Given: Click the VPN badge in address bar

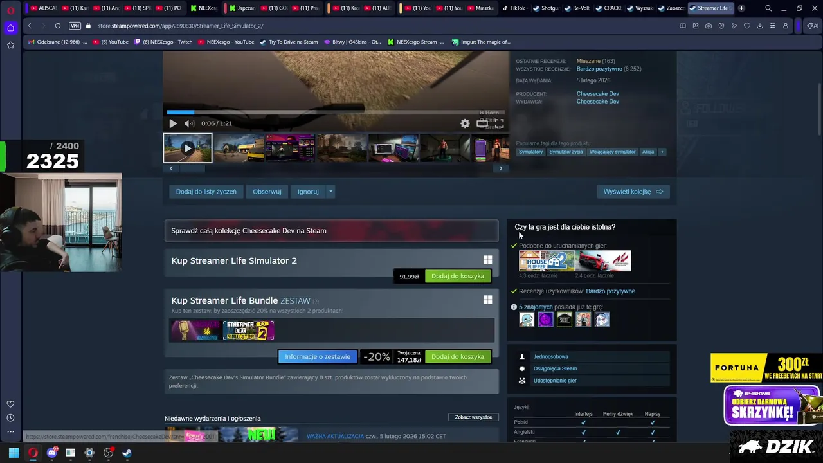Looking at the screenshot, I should pos(75,26).
